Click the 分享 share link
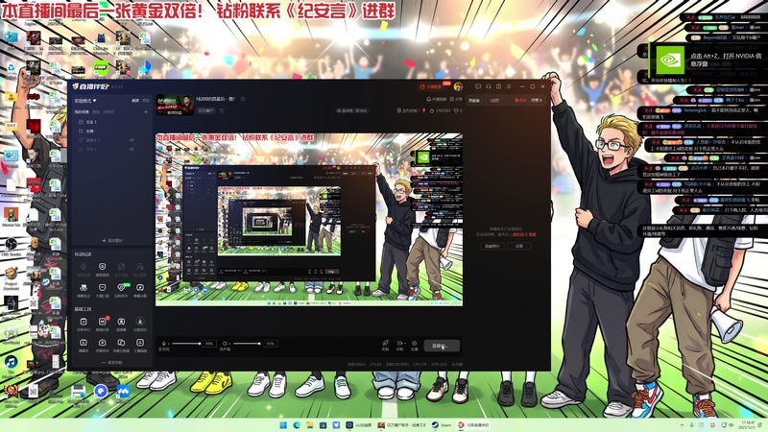 pos(455,99)
